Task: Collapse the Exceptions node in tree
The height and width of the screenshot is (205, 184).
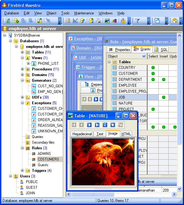Action: (22, 103)
